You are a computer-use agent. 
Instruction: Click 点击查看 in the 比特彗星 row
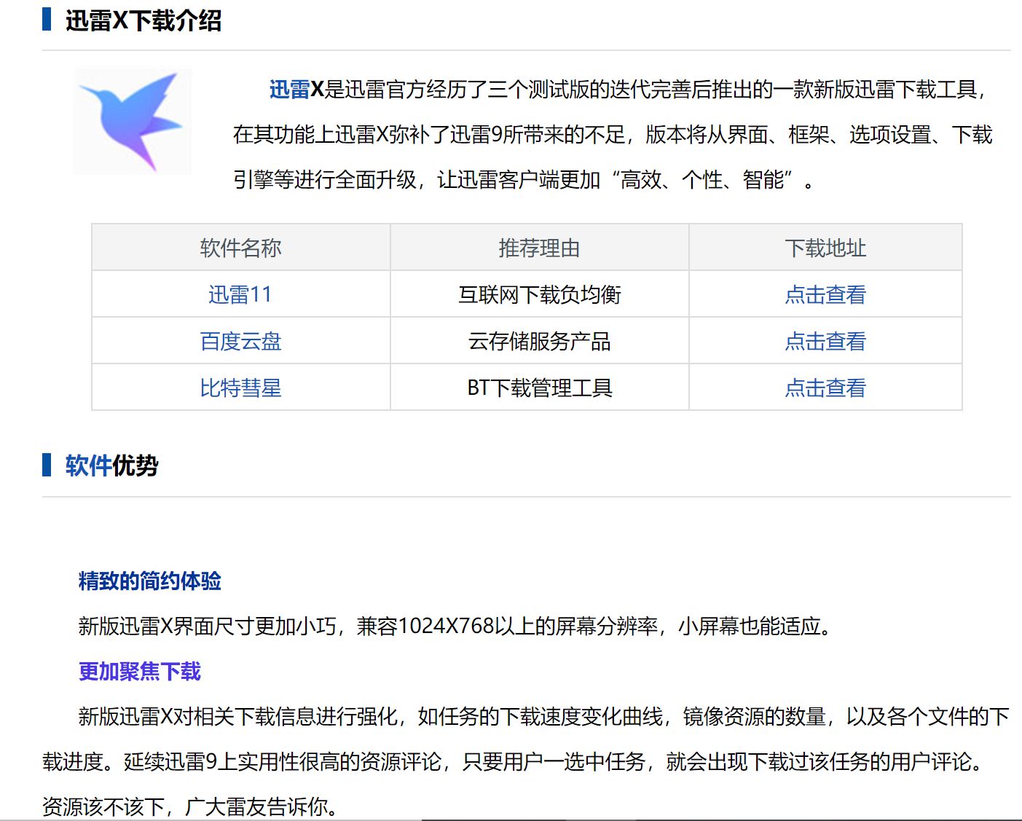tap(825, 388)
